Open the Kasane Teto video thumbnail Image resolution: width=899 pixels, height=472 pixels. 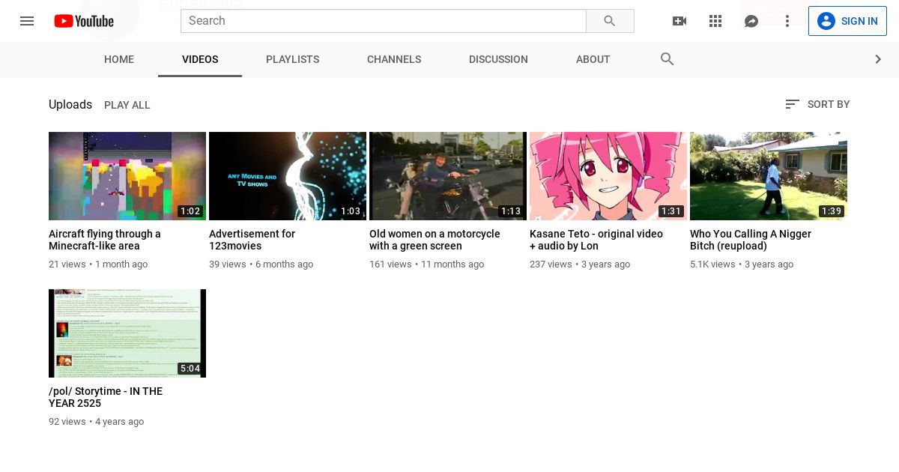click(x=608, y=176)
